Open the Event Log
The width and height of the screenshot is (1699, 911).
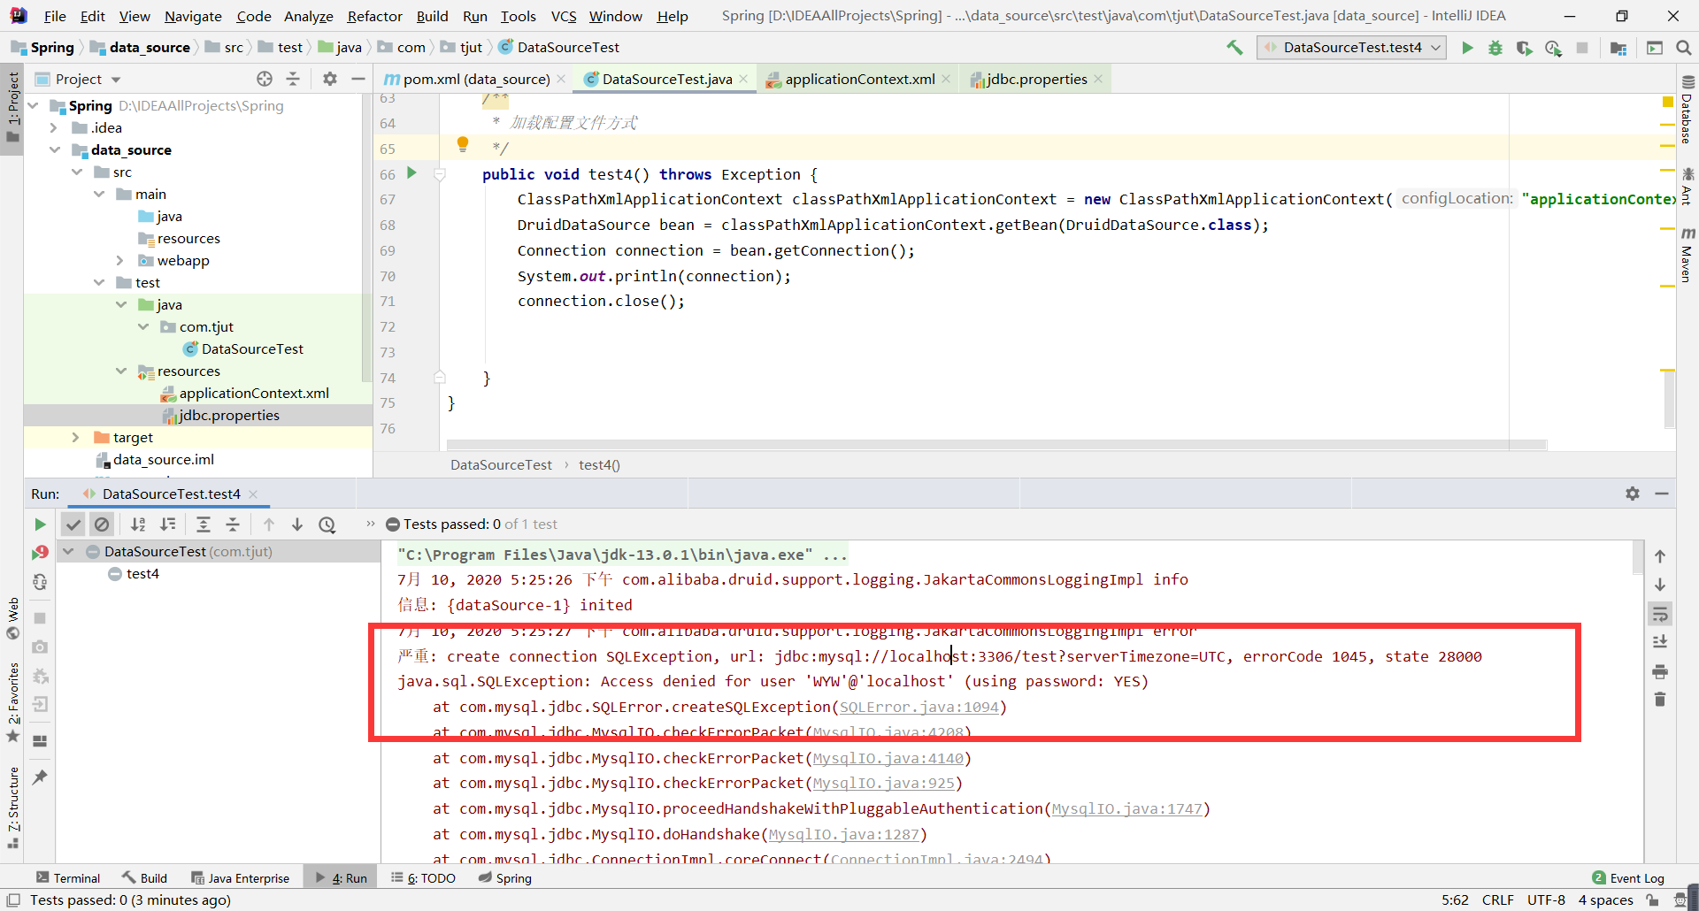pyautogui.click(x=1628, y=878)
